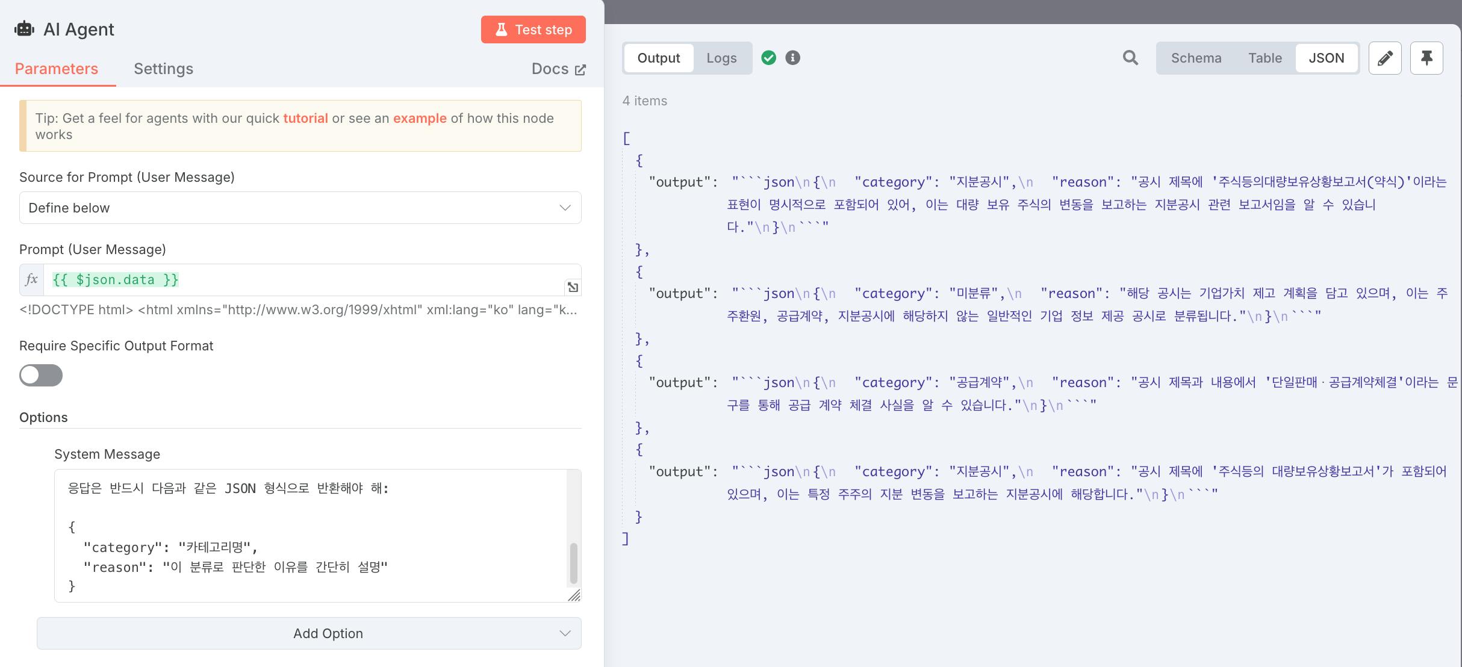Screen dimensions: 1462x667
Task: Click the "Options" section heading
Action: tap(43, 417)
